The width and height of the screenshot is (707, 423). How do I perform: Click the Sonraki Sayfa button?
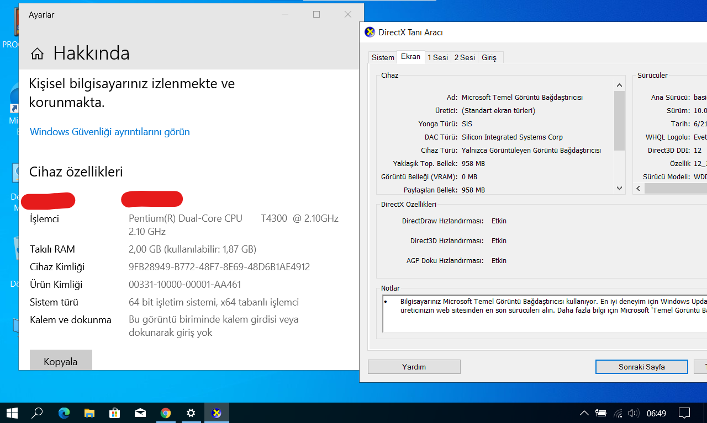[x=641, y=367]
